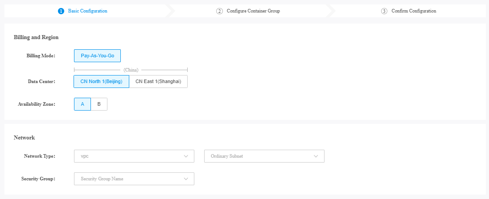Click the vpc dropdown chevron arrow
This screenshot has height=199, width=489.
(186, 156)
